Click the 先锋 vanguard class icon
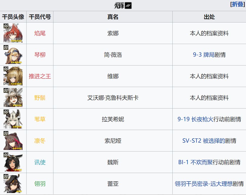The image size is (246, 195). click(x=123, y=6)
